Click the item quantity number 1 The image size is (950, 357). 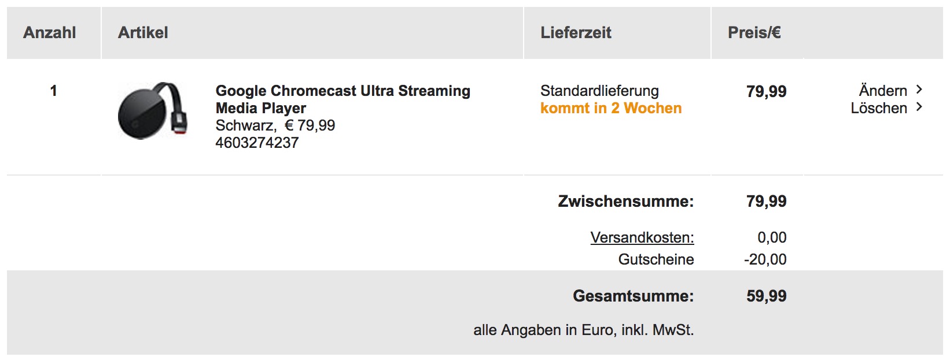pos(54,91)
